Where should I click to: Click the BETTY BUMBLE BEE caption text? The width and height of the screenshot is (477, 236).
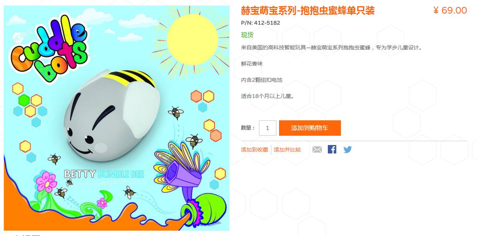[104, 174]
